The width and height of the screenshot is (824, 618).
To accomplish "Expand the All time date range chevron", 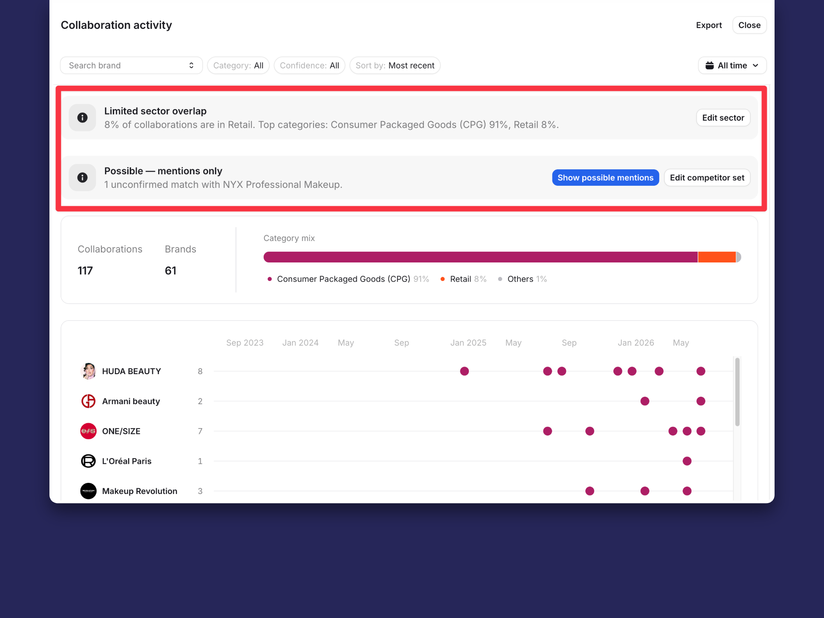I will (756, 66).
